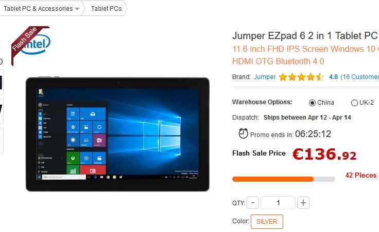Click the 4.8 rating score
Viewport: 379px width, 232px height.
[x=333, y=77]
